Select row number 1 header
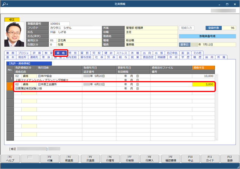 click(x=9, y=78)
